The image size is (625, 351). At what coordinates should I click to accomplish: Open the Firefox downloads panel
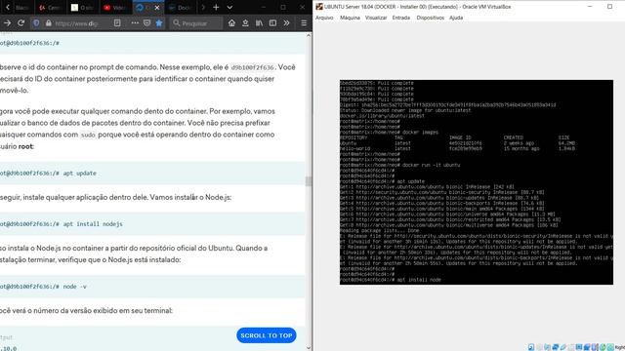pyautogui.click(x=245, y=23)
